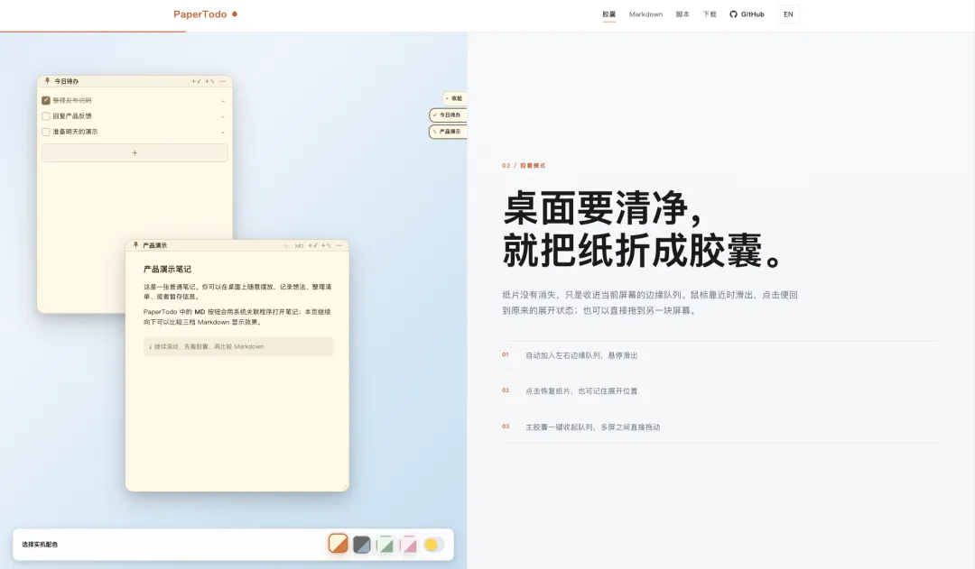975x569 pixels.
Task: Open the 下载 nav tab
Action: point(710,14)
